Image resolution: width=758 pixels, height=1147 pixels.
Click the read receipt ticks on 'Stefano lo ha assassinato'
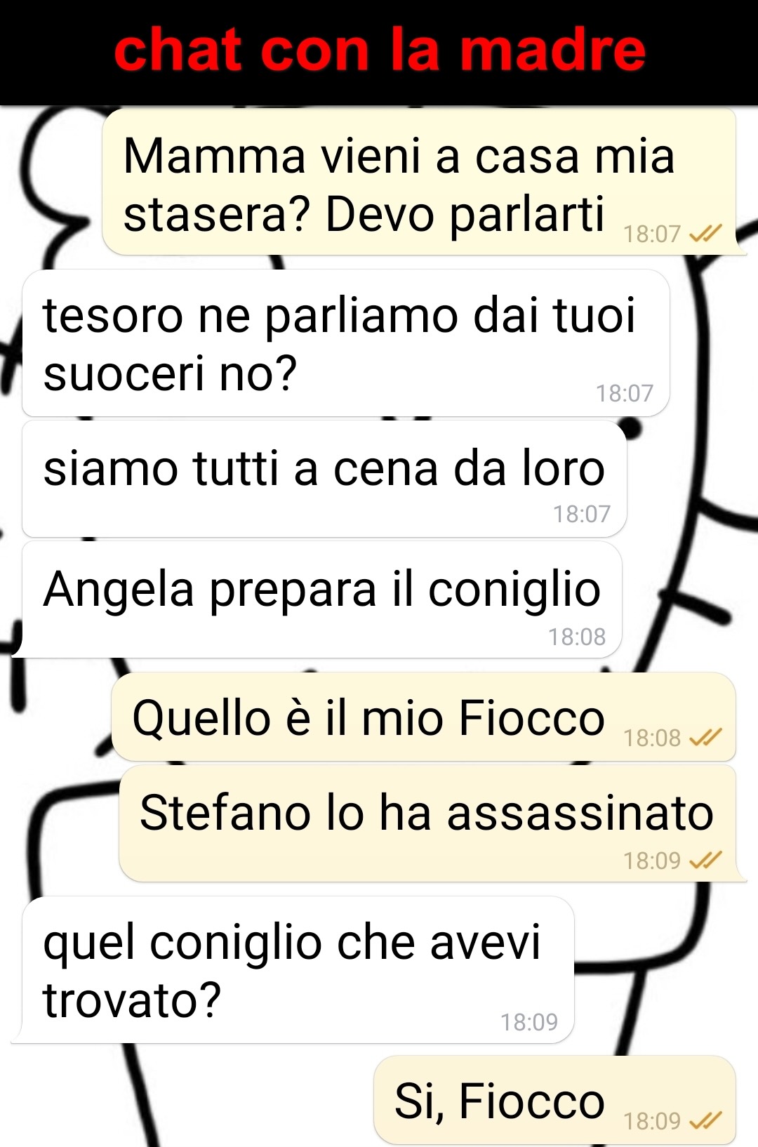(705, 860)
